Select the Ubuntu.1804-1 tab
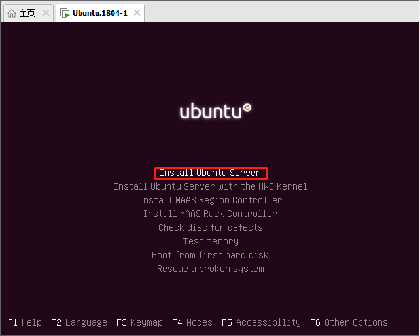The width and height of the screenshot is (420, 336). point(100,13)
